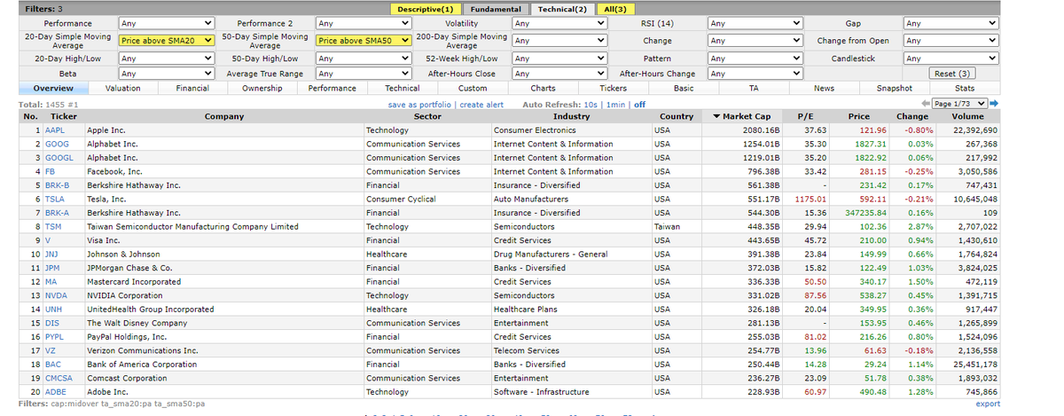Change the 50-Day SMA filter dropdown
This screenshot has height=416, width=1064.
364,41
